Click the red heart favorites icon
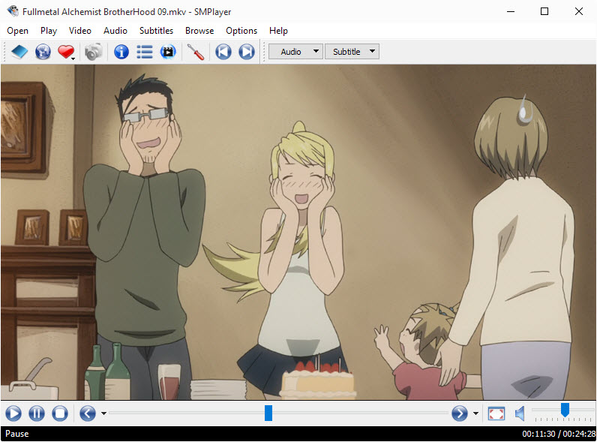This screenshot has width=597, height=442. (65, 52)
